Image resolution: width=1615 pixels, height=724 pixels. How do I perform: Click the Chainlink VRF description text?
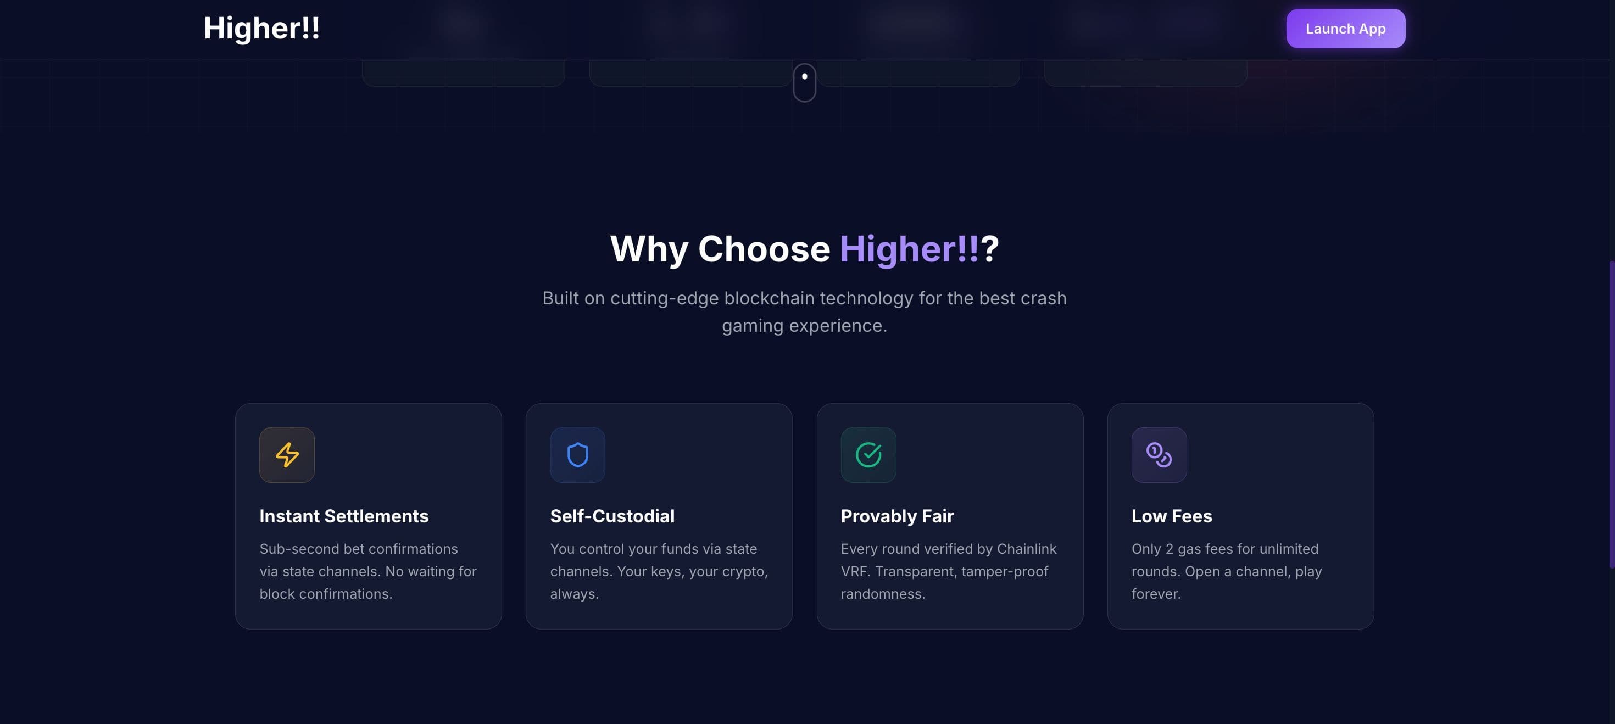pyautogui.click(x=948, y=571)
